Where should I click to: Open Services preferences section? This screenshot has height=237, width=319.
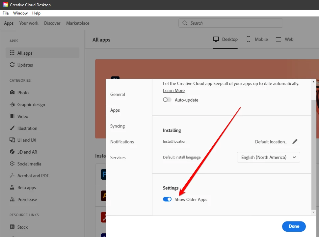point(118,158)
